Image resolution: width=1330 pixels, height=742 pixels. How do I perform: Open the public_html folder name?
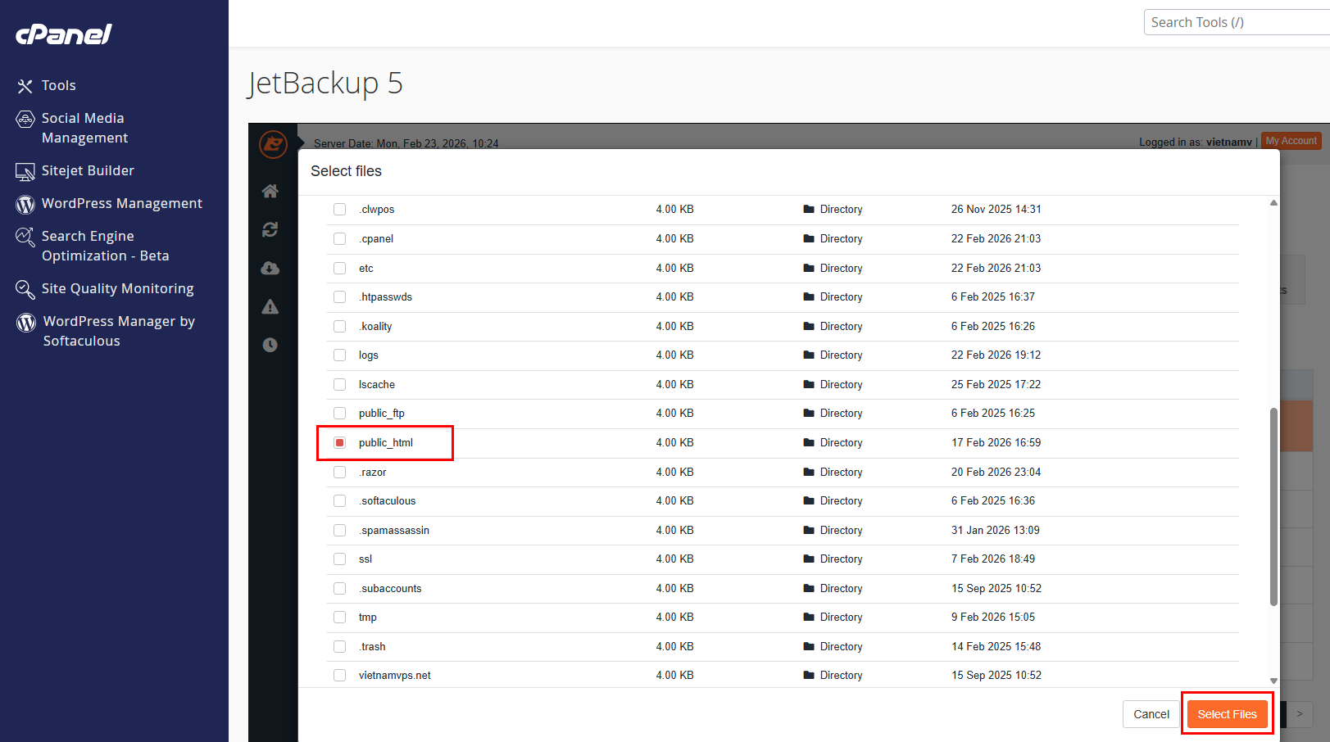(385, 443)
